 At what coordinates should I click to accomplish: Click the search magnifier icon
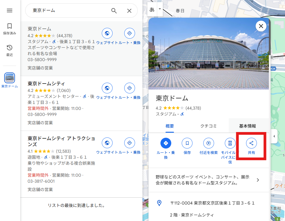pyautogui.click(x=114, y=11)
